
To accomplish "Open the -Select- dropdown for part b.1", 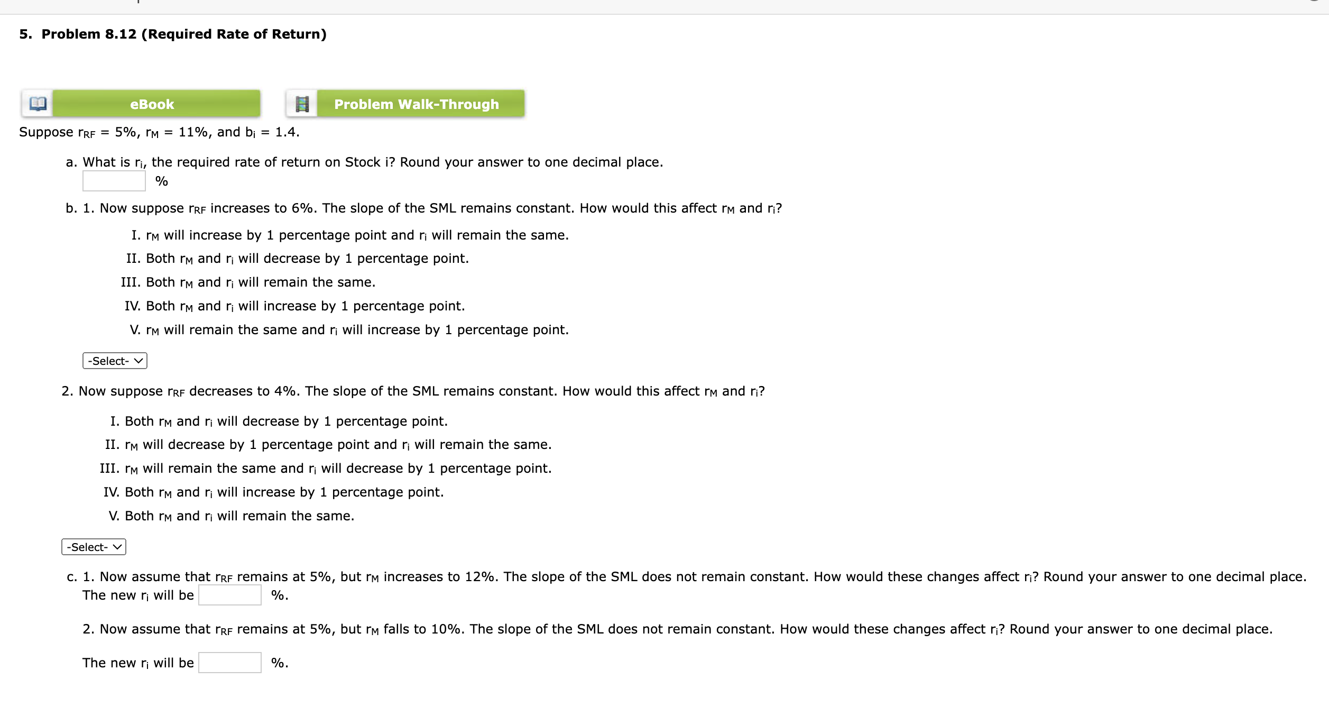I will 114,360.
